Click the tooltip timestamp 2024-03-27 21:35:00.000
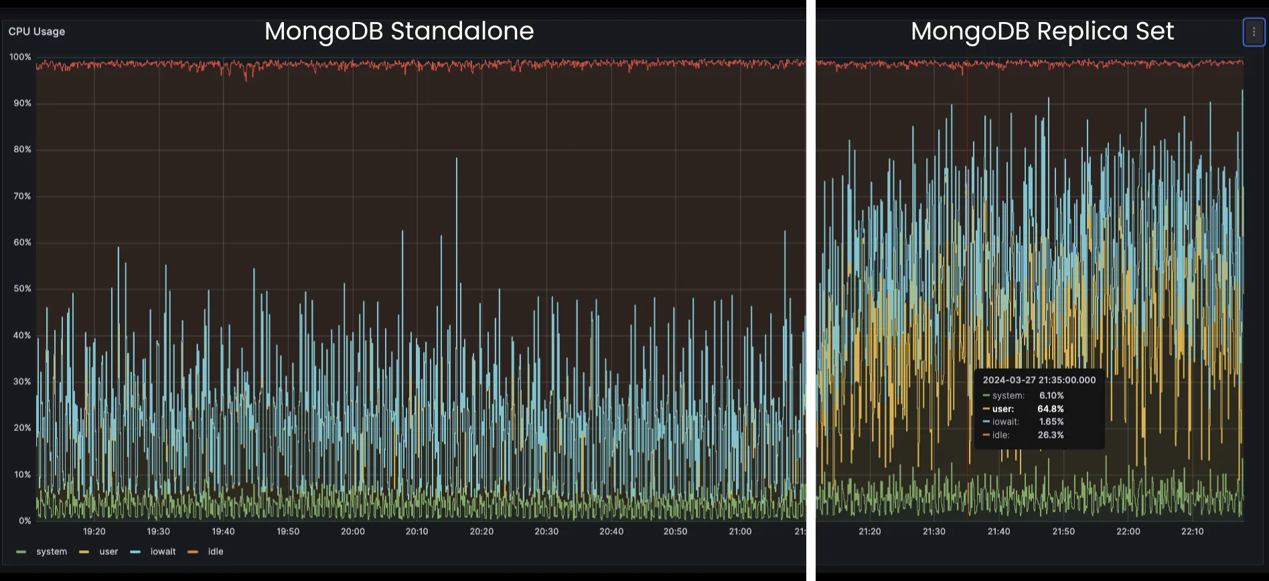 click(x=1039, y=380)
